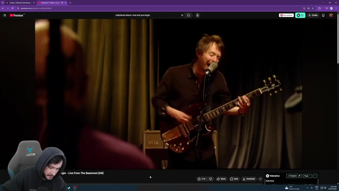The width and height of the screenshot is (339, 191).
Task: Click the video player to pause
Action: 168,94
